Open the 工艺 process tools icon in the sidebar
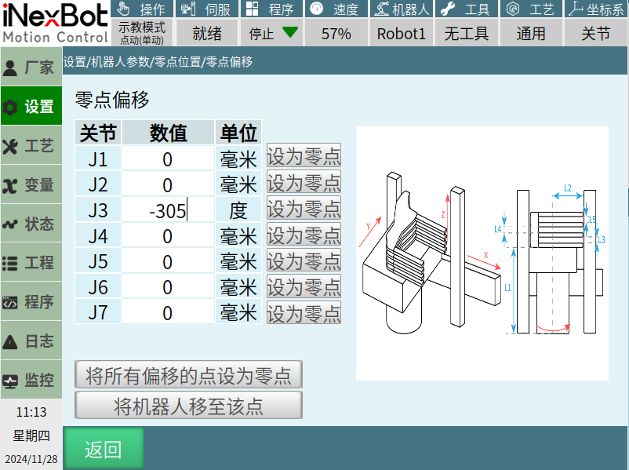The height and width of the screenshot is (470, 629). tap(11, 146)
